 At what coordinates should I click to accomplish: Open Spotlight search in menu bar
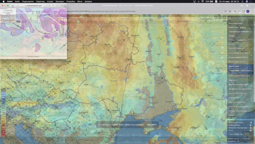pyautogui.click(x=242, y=2)
